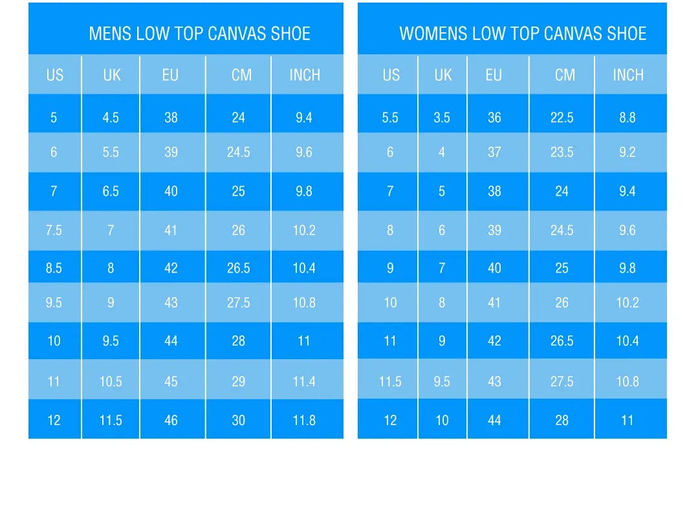Click mens 11.4 inch cell
This screenshot has width=698, height=511.
304,381
